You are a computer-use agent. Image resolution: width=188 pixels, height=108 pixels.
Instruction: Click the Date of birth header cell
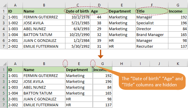click(78, 11)
